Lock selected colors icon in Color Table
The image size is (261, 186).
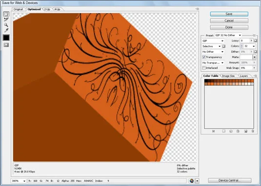(x=238, y=131)
